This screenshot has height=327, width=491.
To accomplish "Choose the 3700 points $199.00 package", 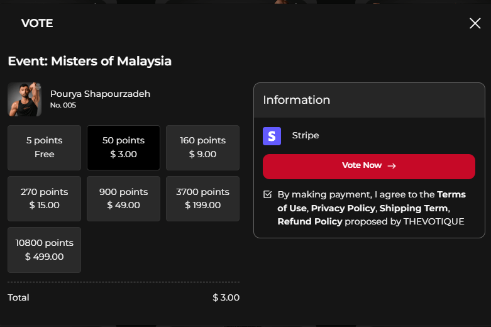I will (202, 199).
